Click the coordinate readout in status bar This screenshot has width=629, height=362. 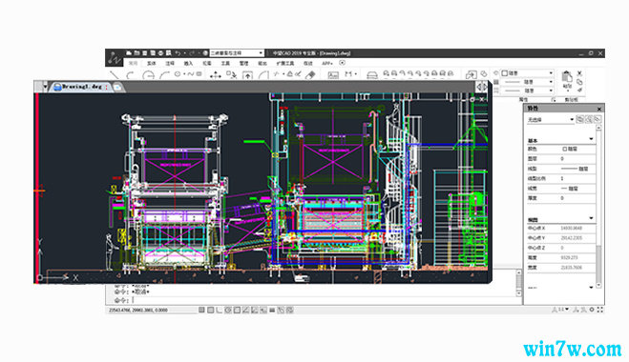[138, 310]
